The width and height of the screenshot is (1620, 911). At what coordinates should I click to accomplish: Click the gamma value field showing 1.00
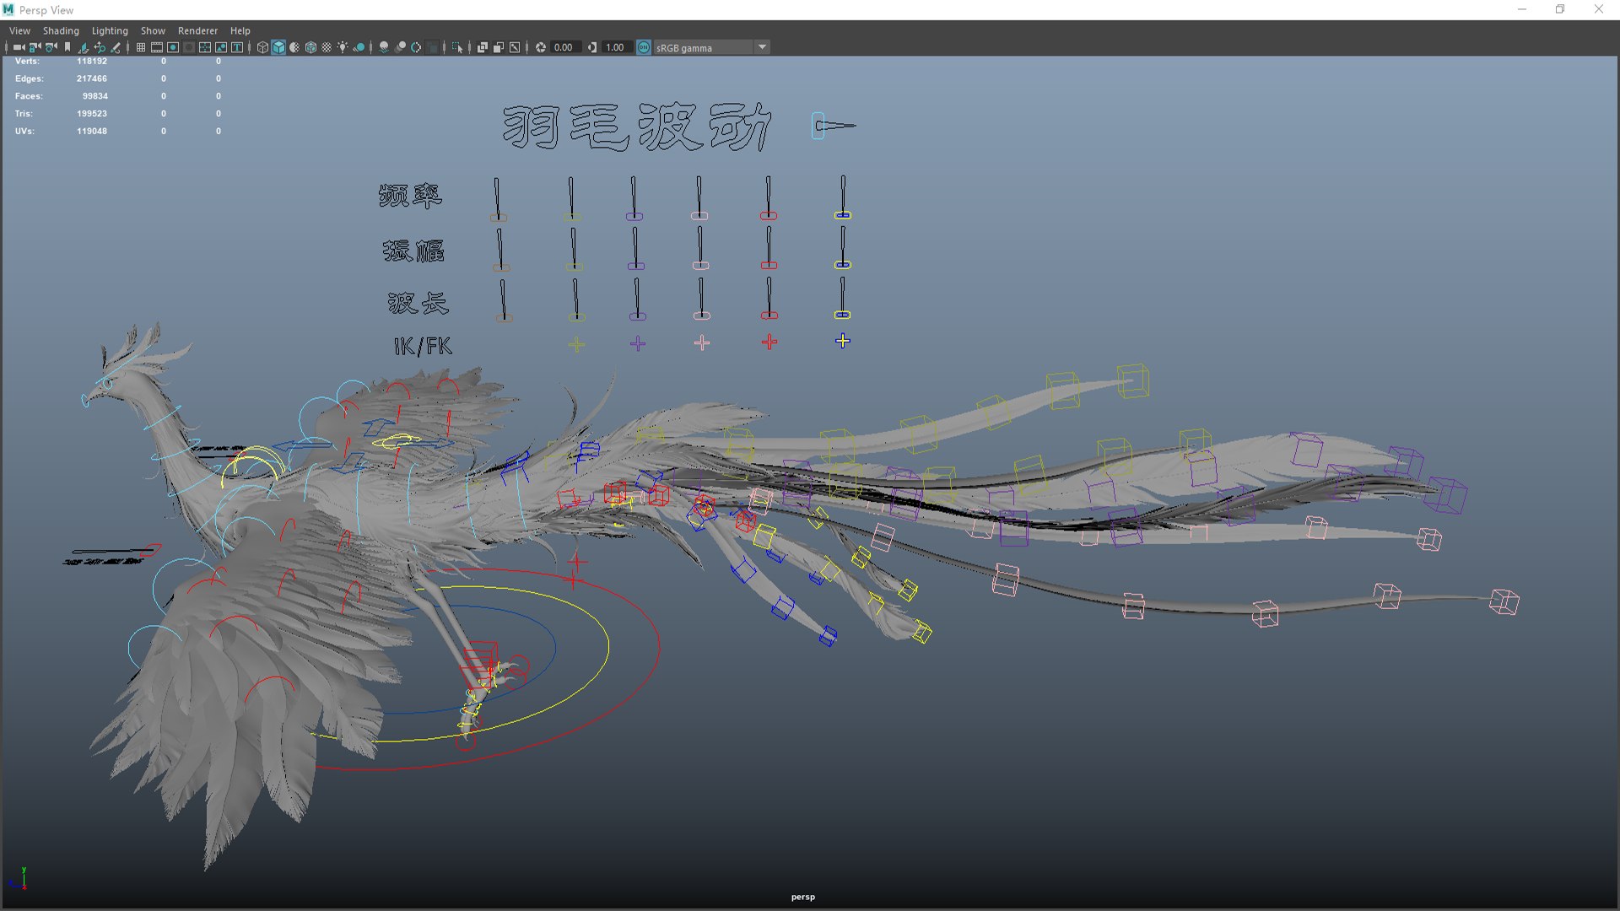tap(617, 47)
